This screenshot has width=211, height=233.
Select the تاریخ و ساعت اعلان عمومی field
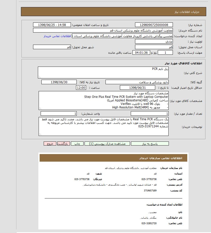tap(52, 25)
